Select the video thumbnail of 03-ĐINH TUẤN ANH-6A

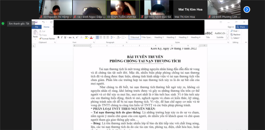pos(123,10)
